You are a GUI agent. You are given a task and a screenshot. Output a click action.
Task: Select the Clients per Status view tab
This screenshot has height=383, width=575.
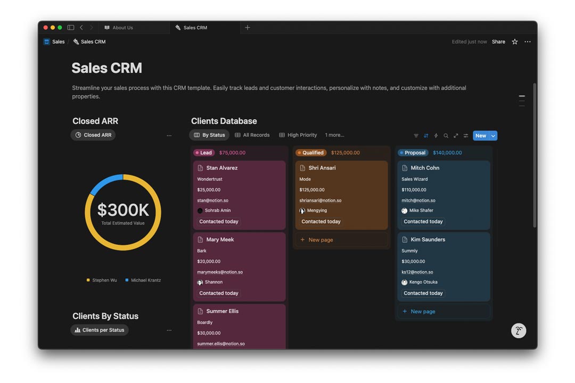(100, 330)
